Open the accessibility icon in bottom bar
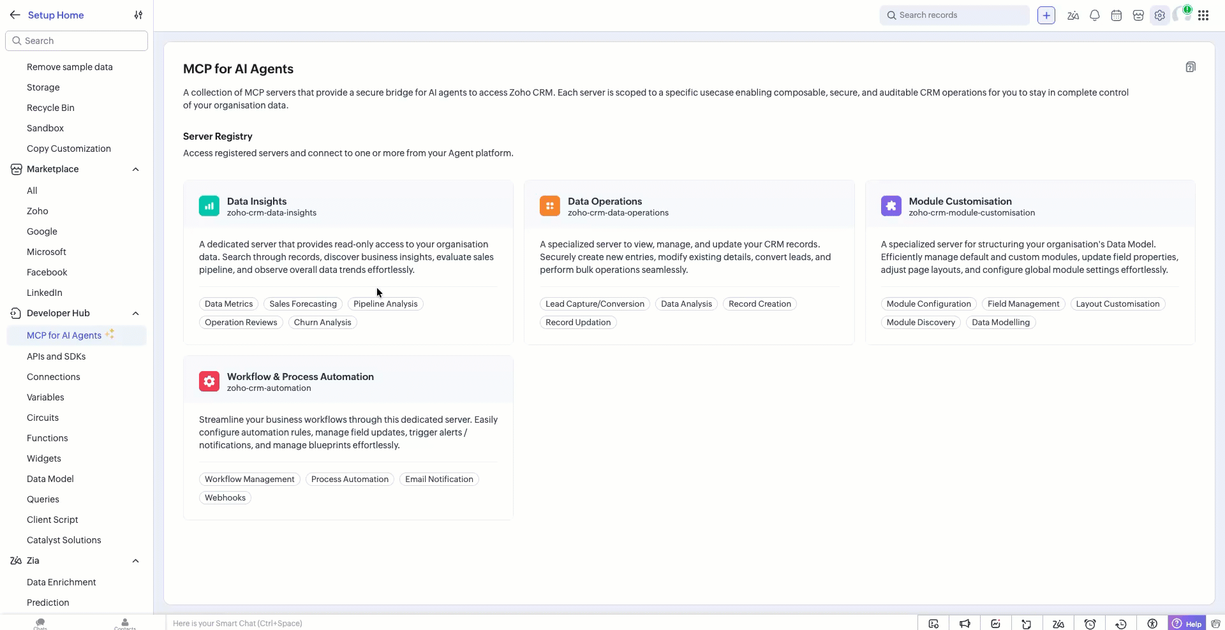This screenshot has width=1225, height=630. tap(1152, 624)
